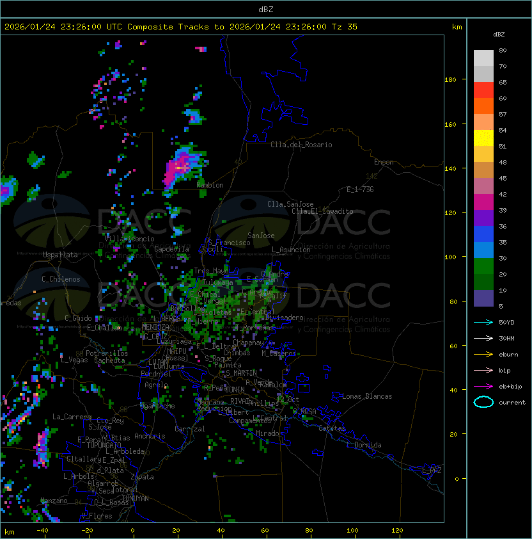Click the 'Tres_Mayo' map label
Viewport: 532px width, 539px height.
[211, 271]
